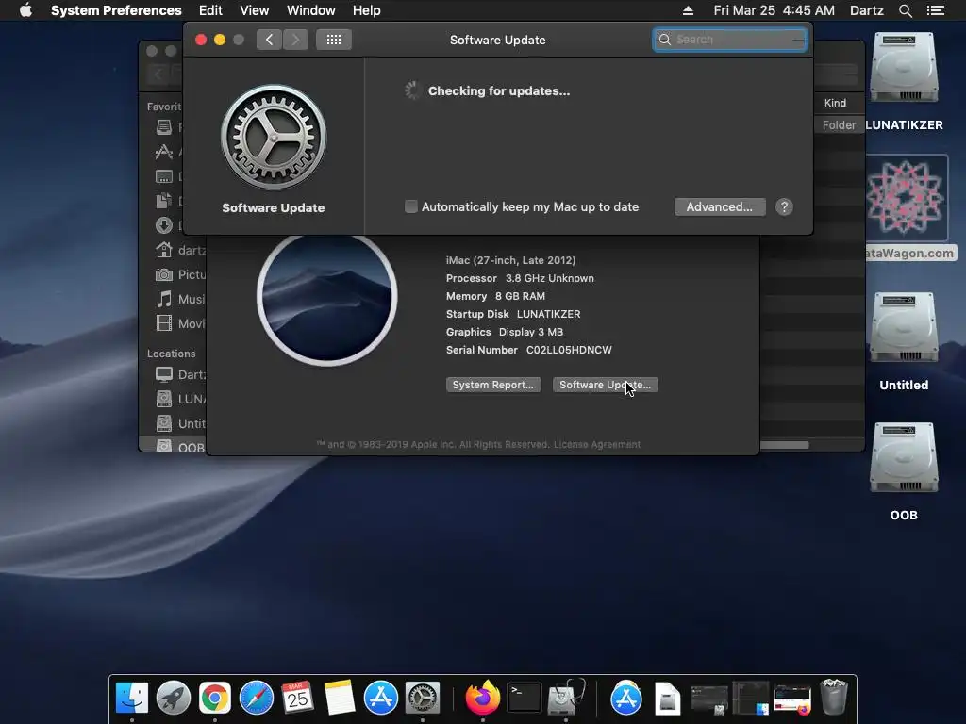Open Disk Utility from the Dock
Screen dimensions: 966x724
coord(566,698)
